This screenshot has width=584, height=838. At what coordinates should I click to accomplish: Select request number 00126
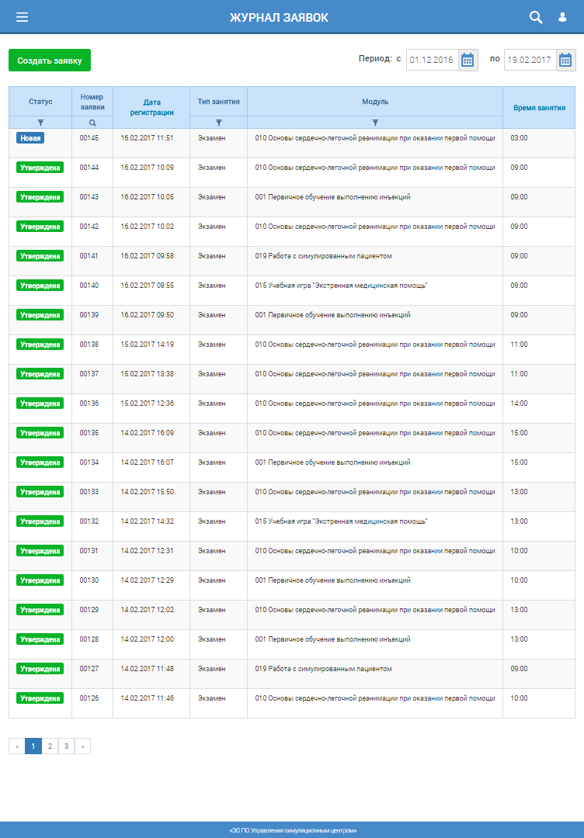coord(89,698)
